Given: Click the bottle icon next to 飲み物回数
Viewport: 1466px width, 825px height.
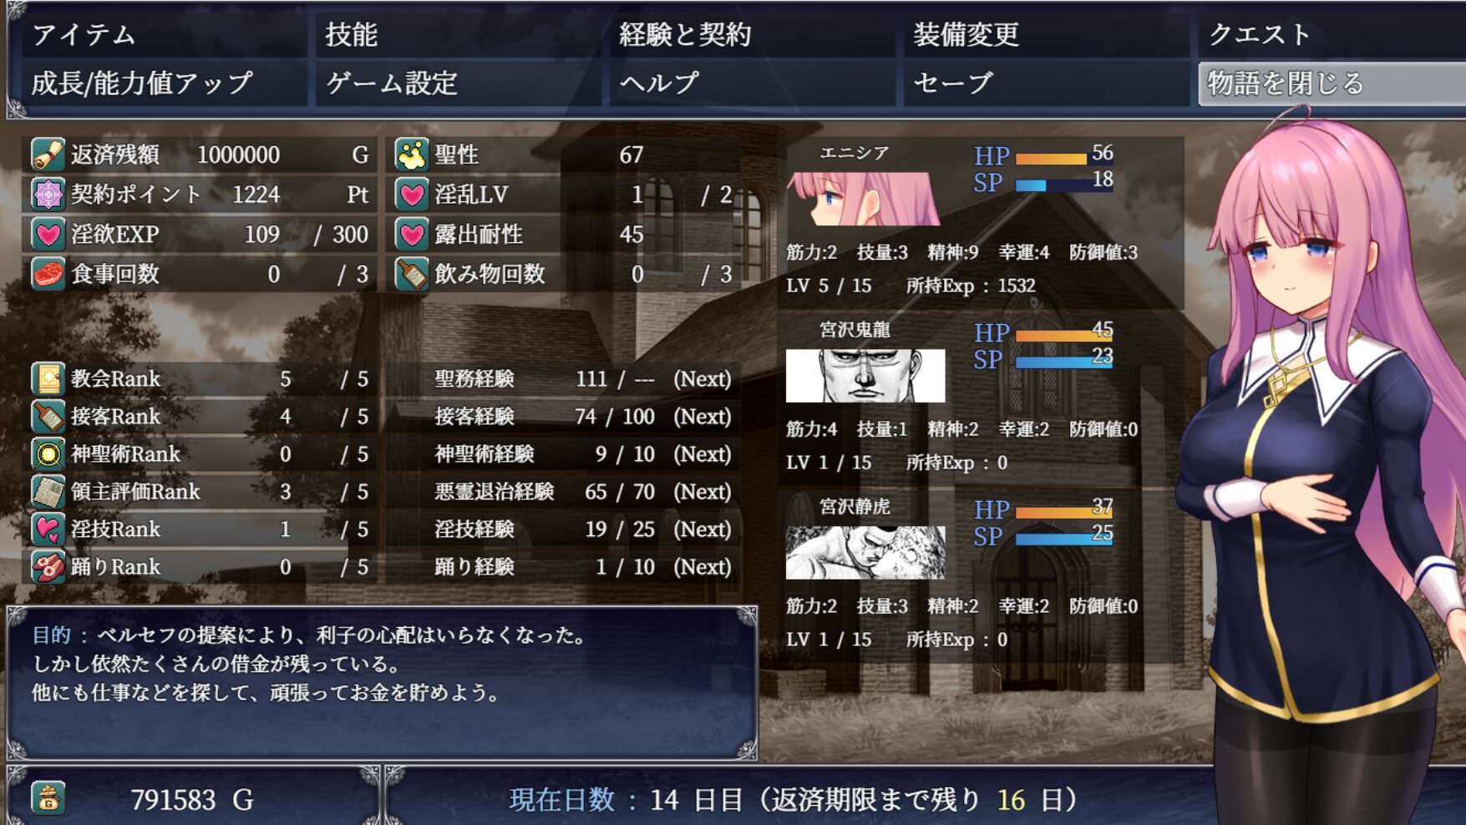Looking at the screenshot, I should (411, 274).
